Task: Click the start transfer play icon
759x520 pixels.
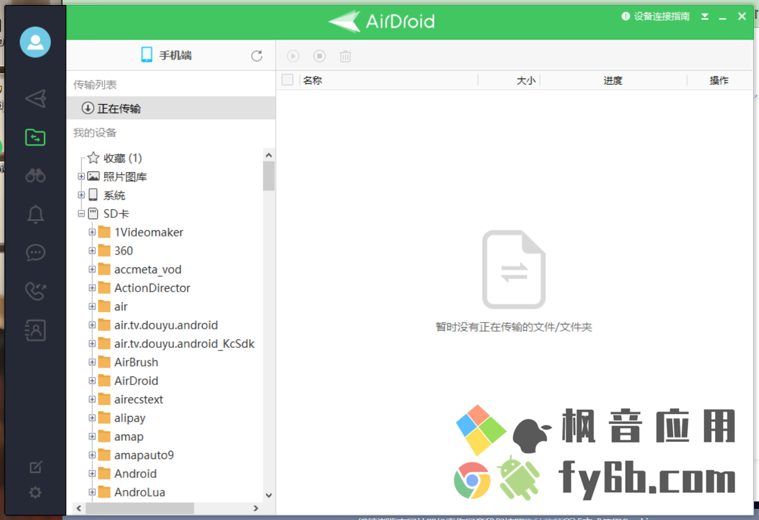Action: pos(293,56)
